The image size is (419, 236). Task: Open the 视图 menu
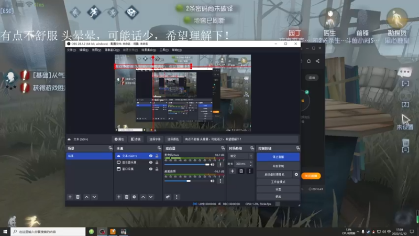[96, 50]
